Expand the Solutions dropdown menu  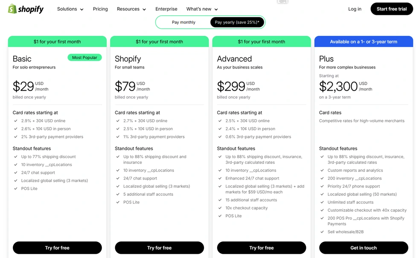[x=70, y=9]
